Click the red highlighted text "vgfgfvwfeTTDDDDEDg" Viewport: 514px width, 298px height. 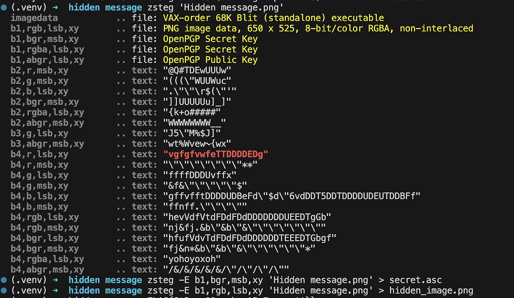pyautogui.click(x=216, y=154)
